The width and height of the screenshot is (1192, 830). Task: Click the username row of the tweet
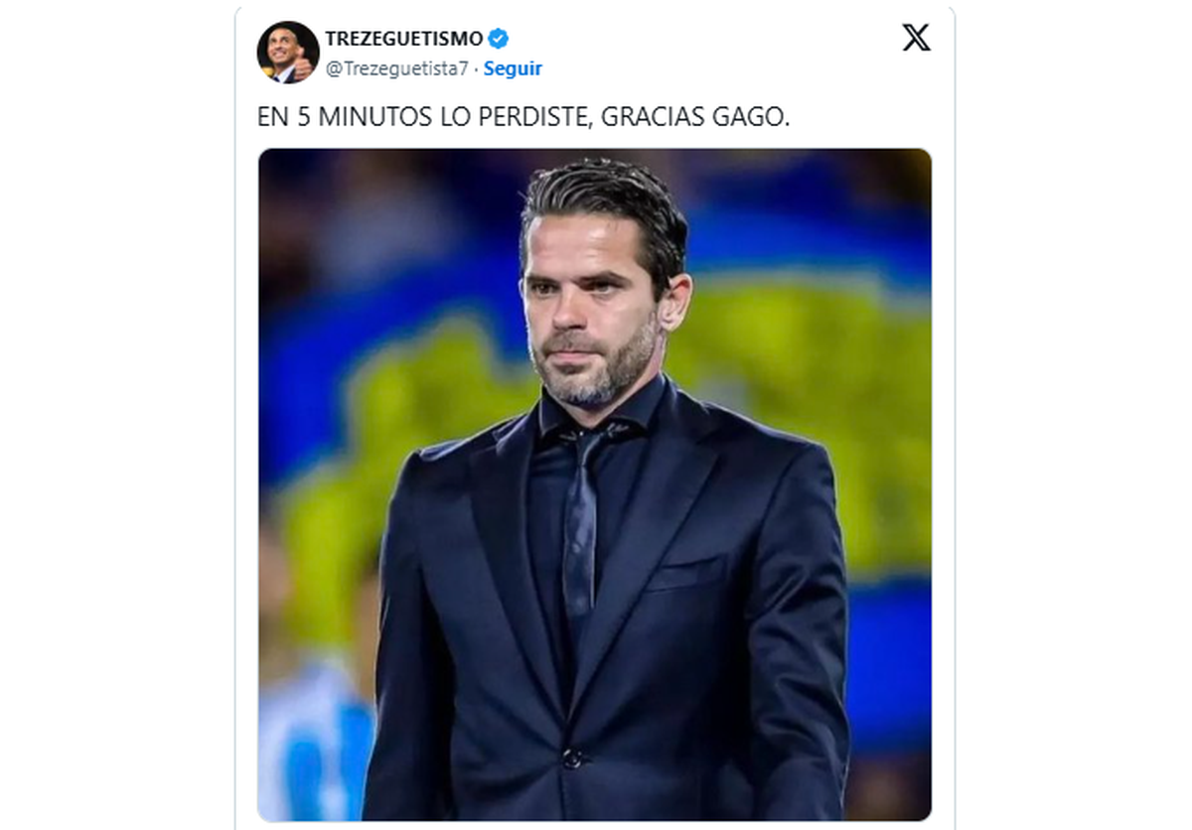[x=397, y=50]
